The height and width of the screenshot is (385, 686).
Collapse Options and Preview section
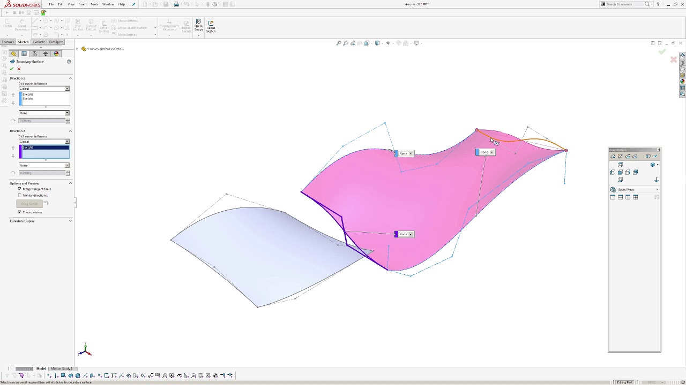[70, 183]
